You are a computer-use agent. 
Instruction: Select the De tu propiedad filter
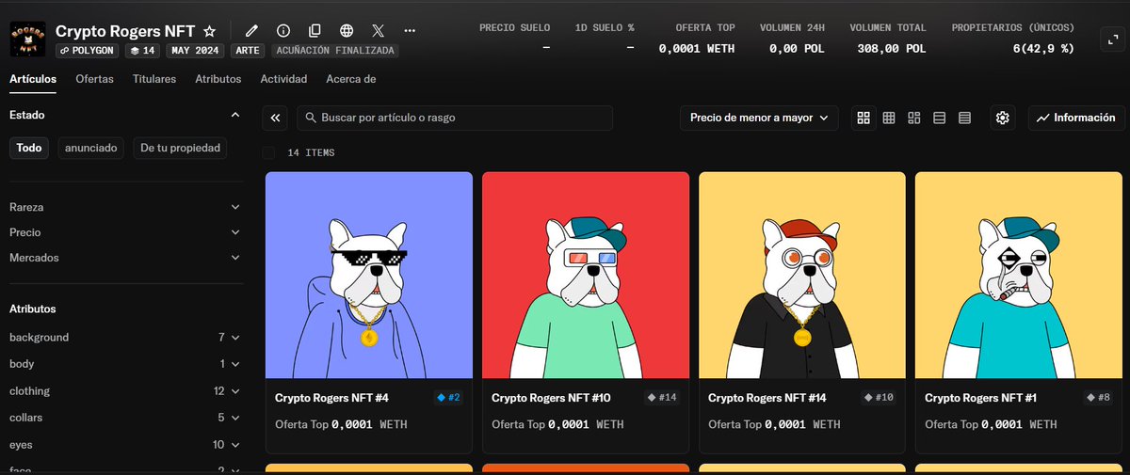click(x=180, y=148)
